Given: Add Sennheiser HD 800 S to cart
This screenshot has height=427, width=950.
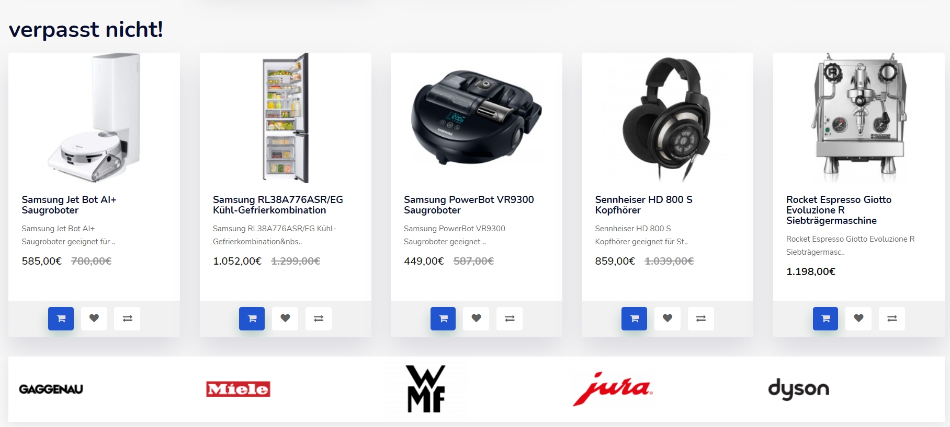Looking at the screenshot, I should click(x=634, y=318).
